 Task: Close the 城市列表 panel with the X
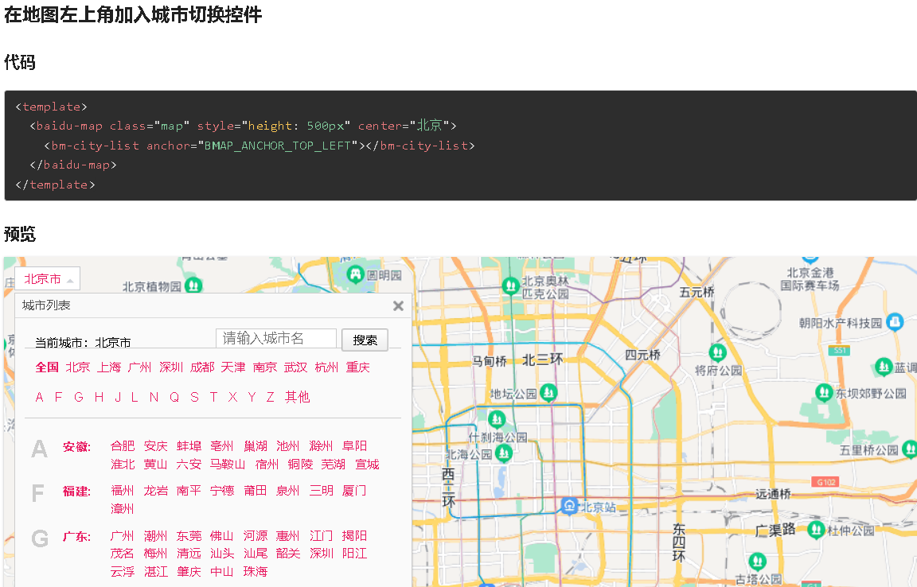pos(398,305)
